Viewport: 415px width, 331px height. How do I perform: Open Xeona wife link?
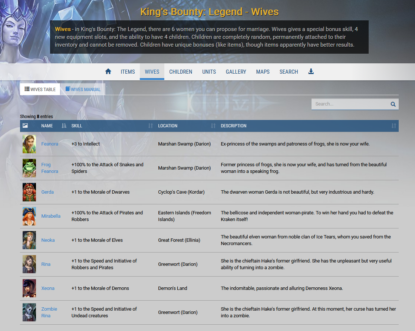pyautogui.click(x=47, y=288)
